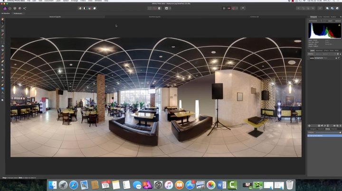Click the histogram warning triangle icon
This screenshot has width=342, height=191.
(339, 25)
